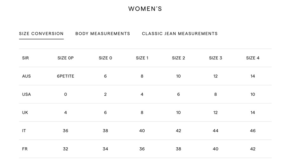Click the Size 1 column header
The width and height of the screenshot is (286, 166).
tap(142, 58)
